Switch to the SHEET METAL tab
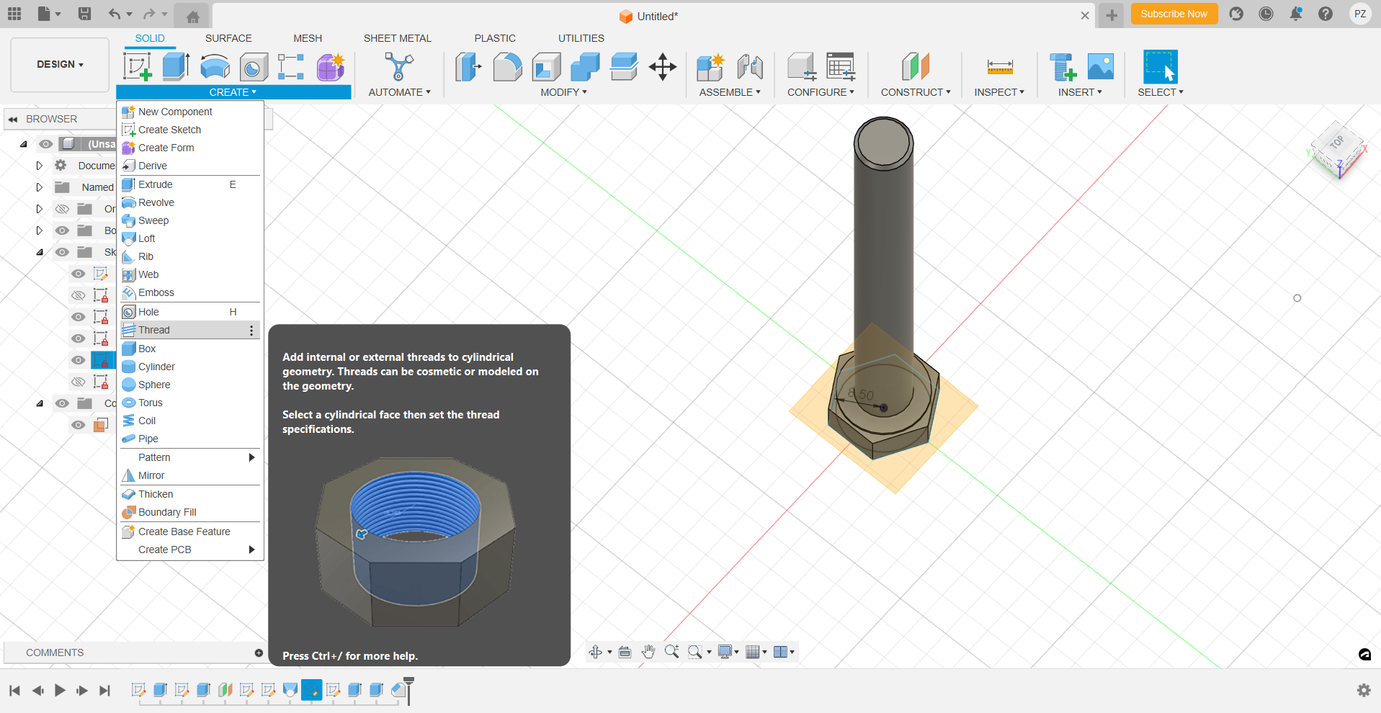Screen dimensions: 1381x713 [397, 38]
